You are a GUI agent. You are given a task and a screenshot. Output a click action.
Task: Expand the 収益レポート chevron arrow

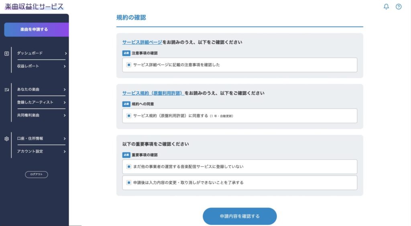(x=65, y=66)
